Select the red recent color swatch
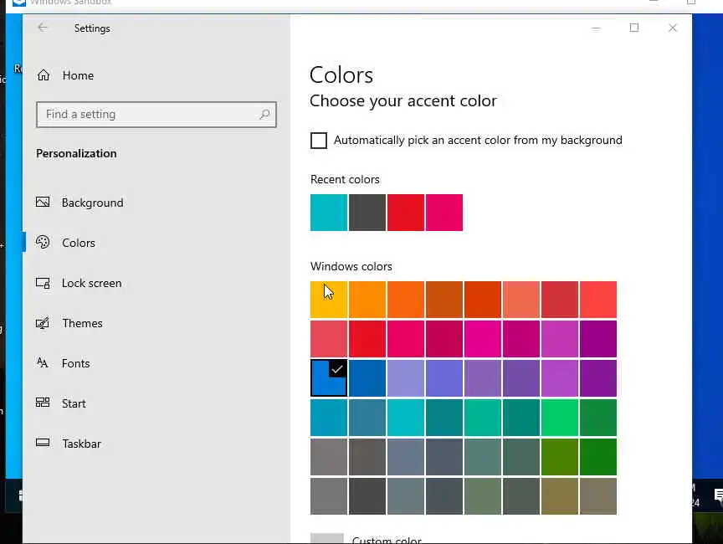This screenshot has height=544, width=723. point(406,213)
